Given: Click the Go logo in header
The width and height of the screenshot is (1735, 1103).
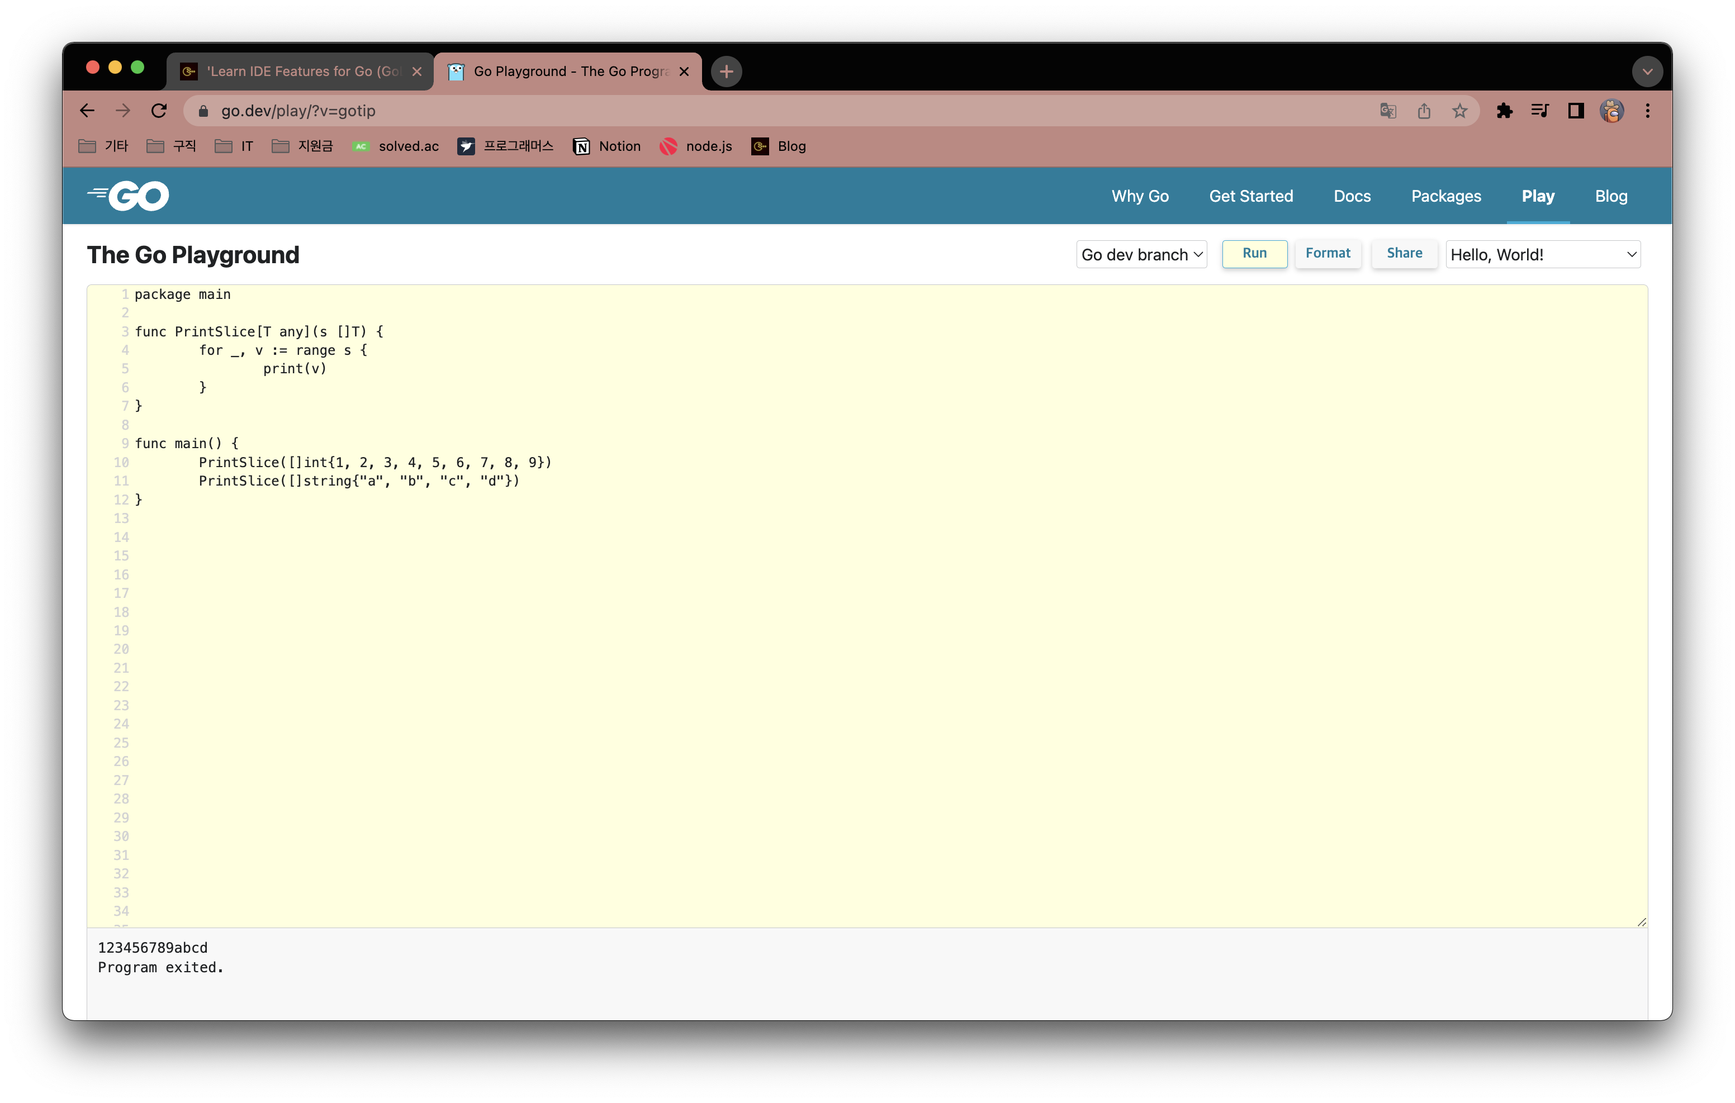Looking at the screenshot, I should pos(128,196).
